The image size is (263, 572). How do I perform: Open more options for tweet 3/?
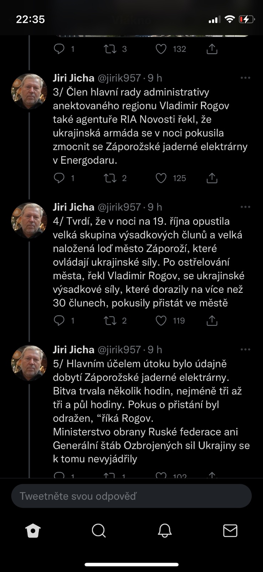coord(245,78)
